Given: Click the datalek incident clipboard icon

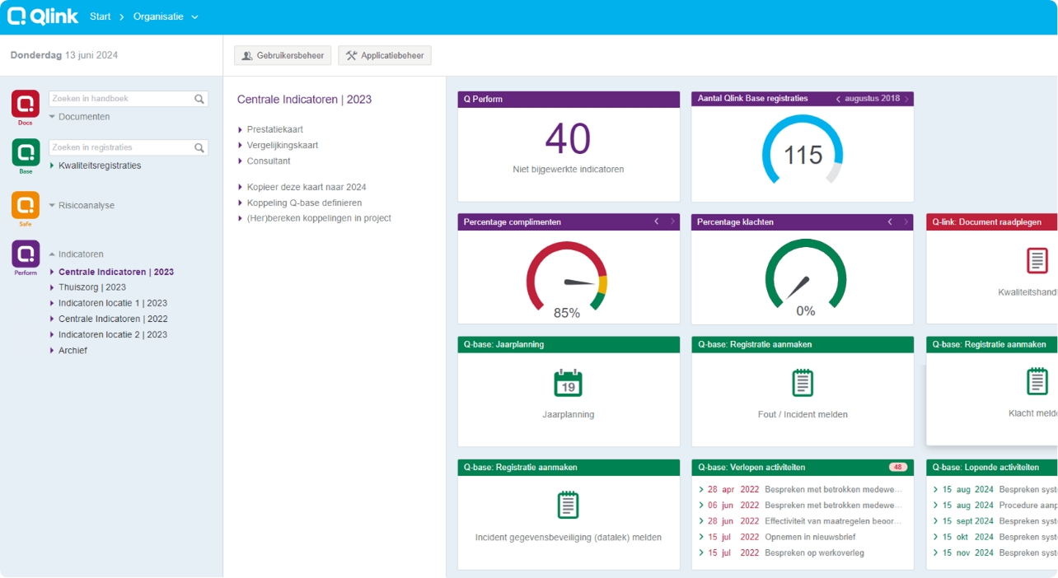Looking at the screenshot, I should pyautogui.click(x=568, y=505).
